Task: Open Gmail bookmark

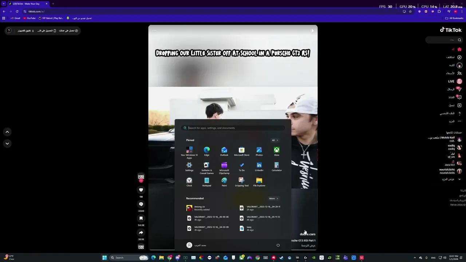Action: (15, 18)
